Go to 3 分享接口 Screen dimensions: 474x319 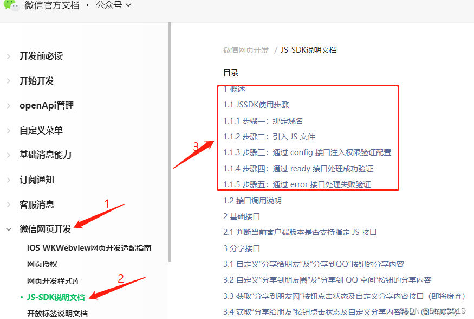point(242,248)
